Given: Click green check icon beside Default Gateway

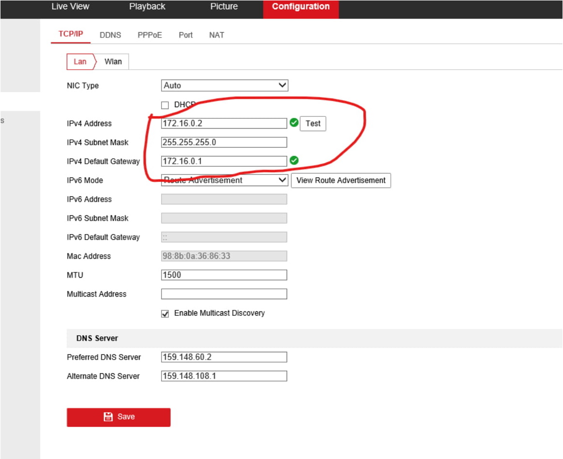Looking at the screenshot, I should [294, 160].
